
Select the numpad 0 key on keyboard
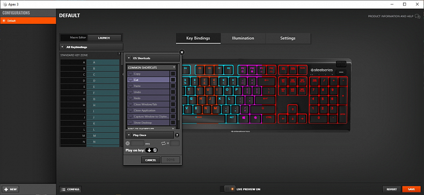pyautogui.click(x=319, y=118)
